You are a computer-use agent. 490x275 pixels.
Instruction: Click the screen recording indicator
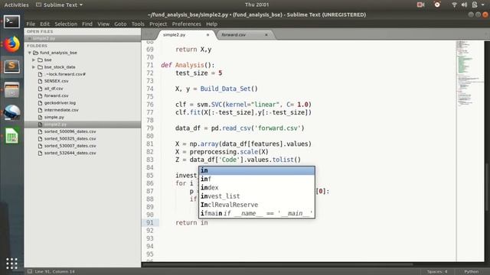point(420,5)
